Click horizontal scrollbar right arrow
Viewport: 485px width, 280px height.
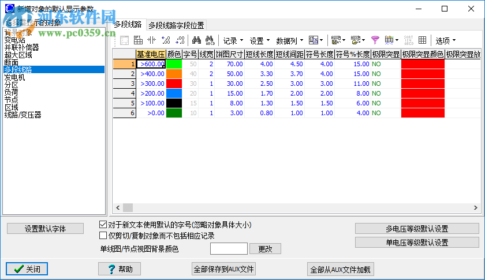[x=476, y=208]
